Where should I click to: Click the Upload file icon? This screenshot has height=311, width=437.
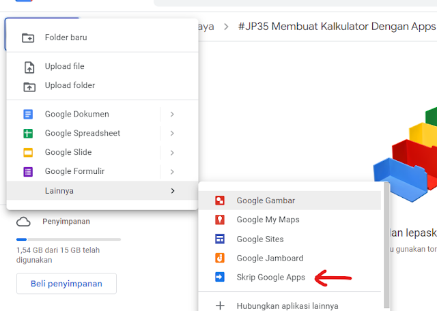click(x=29, y=68)
